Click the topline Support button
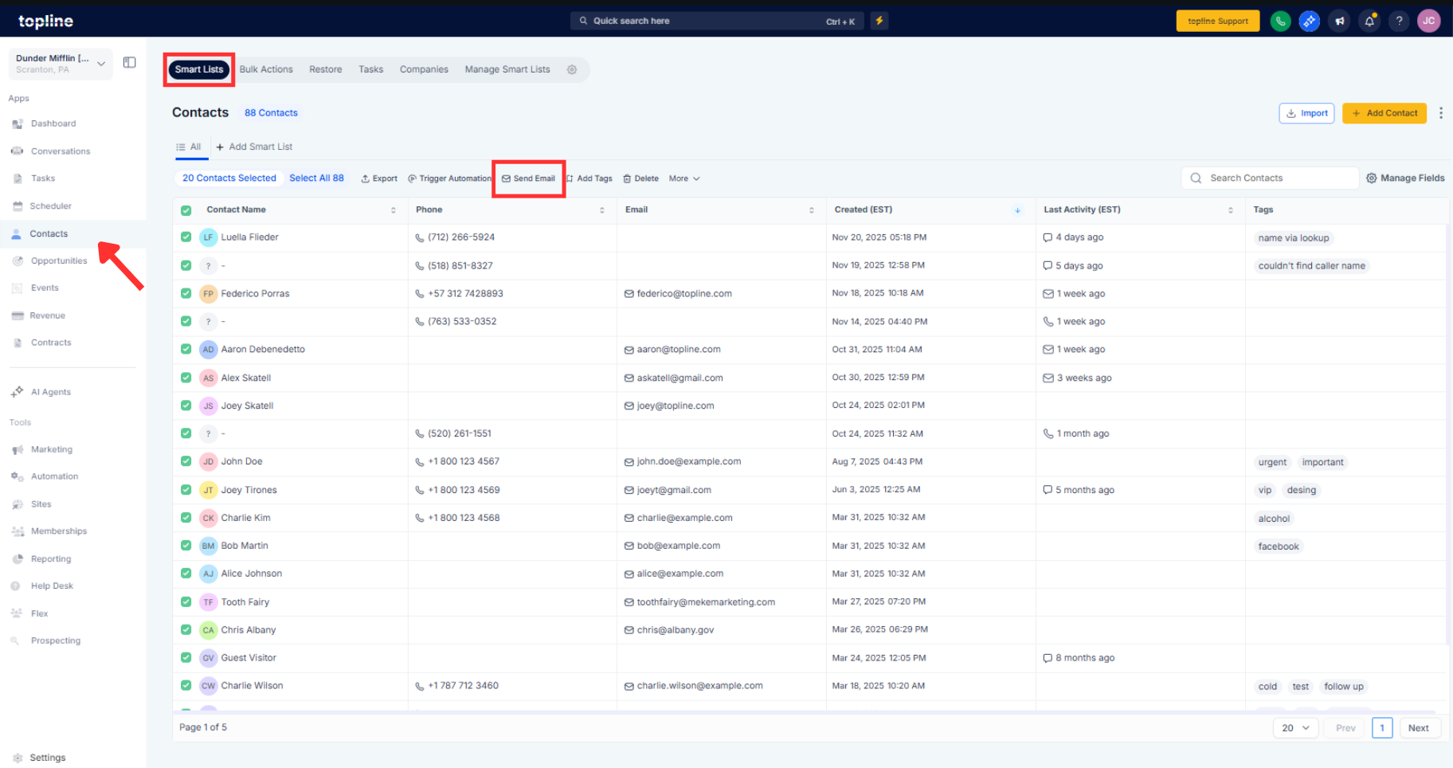The image size is (1453, 768). pos(1218,22)
